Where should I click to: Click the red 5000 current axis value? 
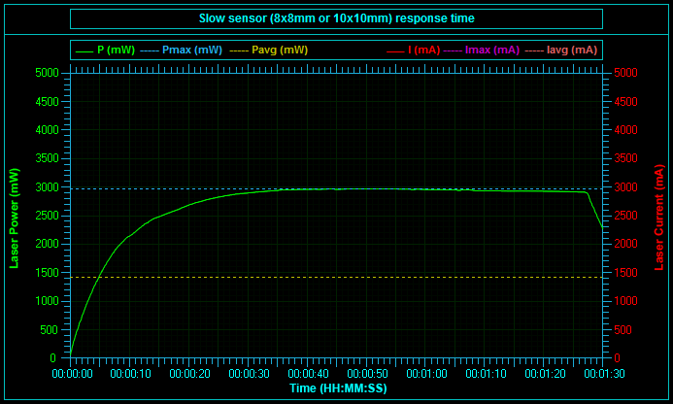[625, 73]
